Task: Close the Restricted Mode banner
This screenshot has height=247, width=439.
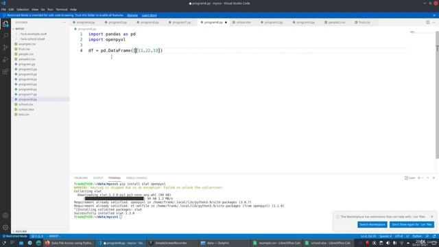Action: [x=434, y=15]
